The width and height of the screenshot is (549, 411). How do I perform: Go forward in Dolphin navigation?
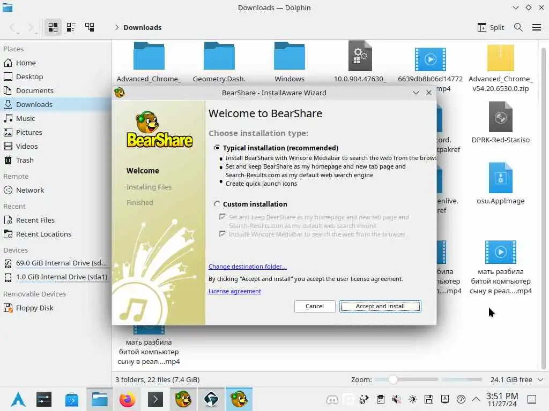coord(31,27)
